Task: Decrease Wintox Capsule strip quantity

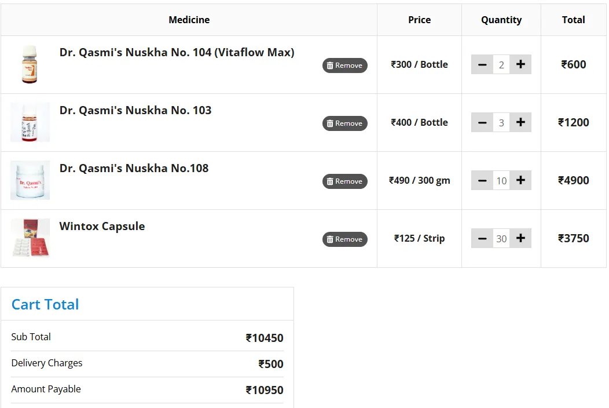Action: [482, 238]
